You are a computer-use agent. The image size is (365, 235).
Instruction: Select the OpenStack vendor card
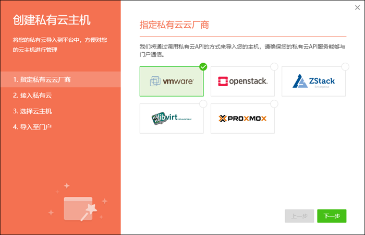click(x=242, y=81)
